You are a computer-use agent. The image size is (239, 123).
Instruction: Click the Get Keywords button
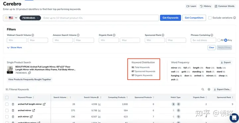170,18
